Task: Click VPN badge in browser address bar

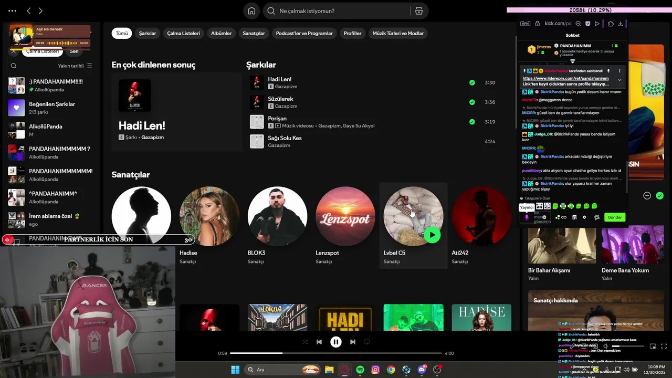Action: click(x=525, y=24)
